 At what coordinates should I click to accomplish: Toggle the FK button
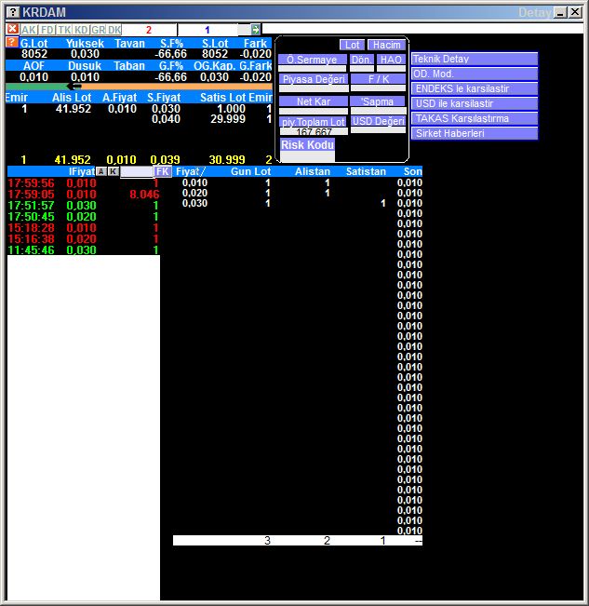click(x=162, y=171)
